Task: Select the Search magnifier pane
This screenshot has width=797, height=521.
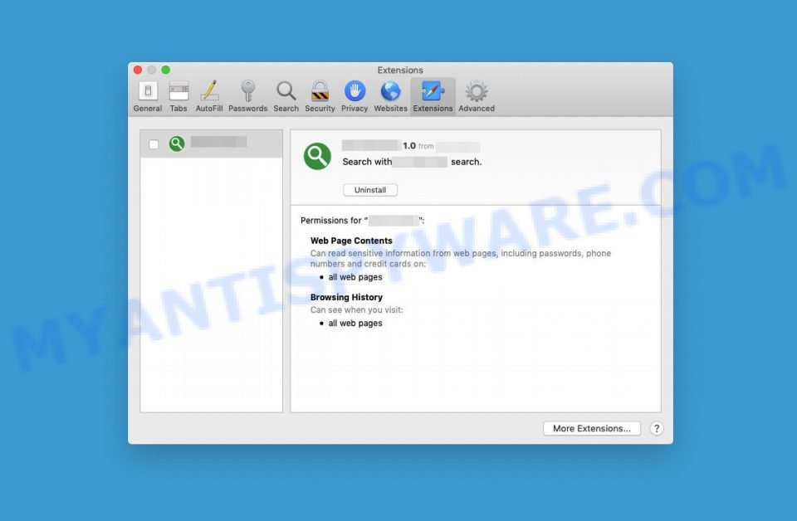Action: pos(286,96)
